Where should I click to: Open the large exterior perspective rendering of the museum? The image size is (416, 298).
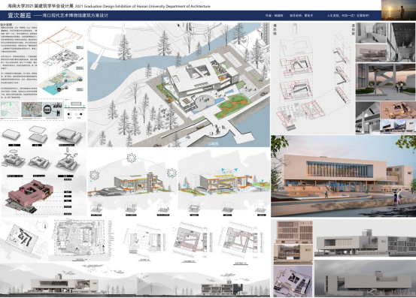pyautogui.click(x=343, y=176)
